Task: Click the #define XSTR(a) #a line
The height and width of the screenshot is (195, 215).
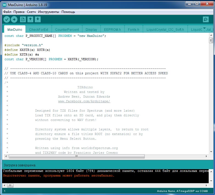Action: (x=21, y=54)
